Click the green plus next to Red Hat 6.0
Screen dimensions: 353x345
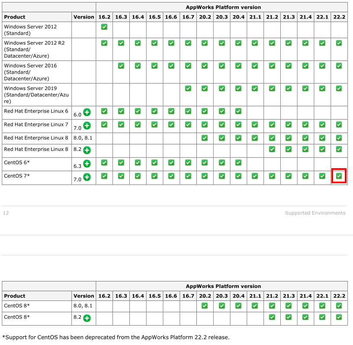[87, 112]
